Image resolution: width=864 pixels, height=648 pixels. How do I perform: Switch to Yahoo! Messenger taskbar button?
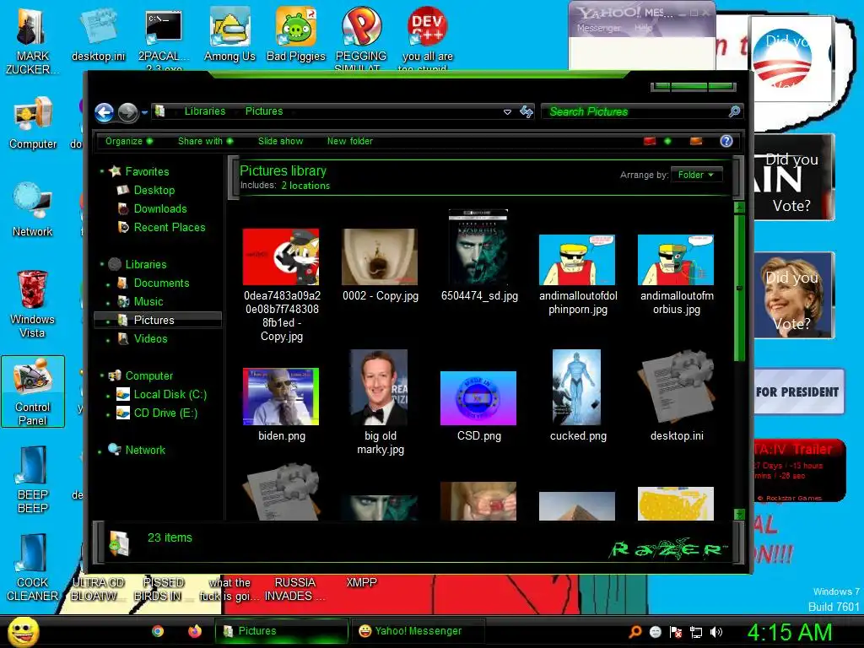click(x=417, y=631)
